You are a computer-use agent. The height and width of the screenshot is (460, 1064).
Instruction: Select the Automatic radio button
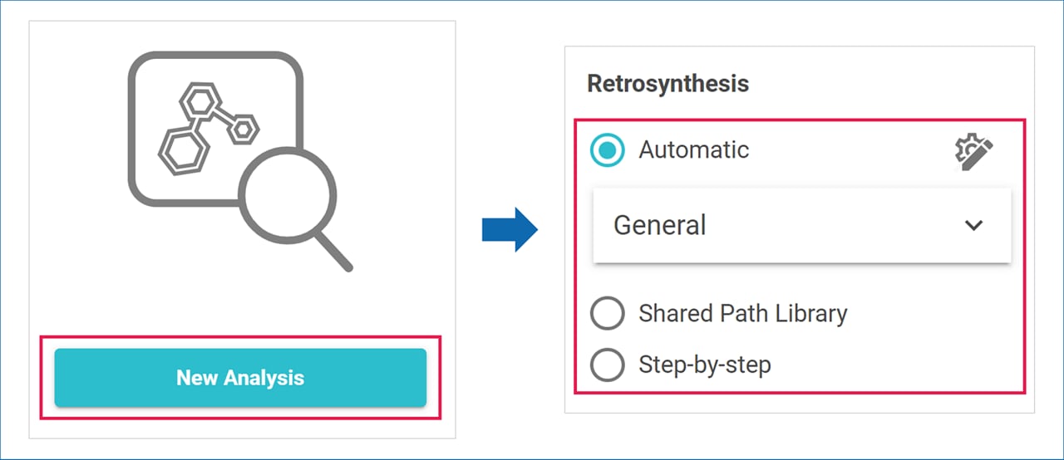pos(607,150)
